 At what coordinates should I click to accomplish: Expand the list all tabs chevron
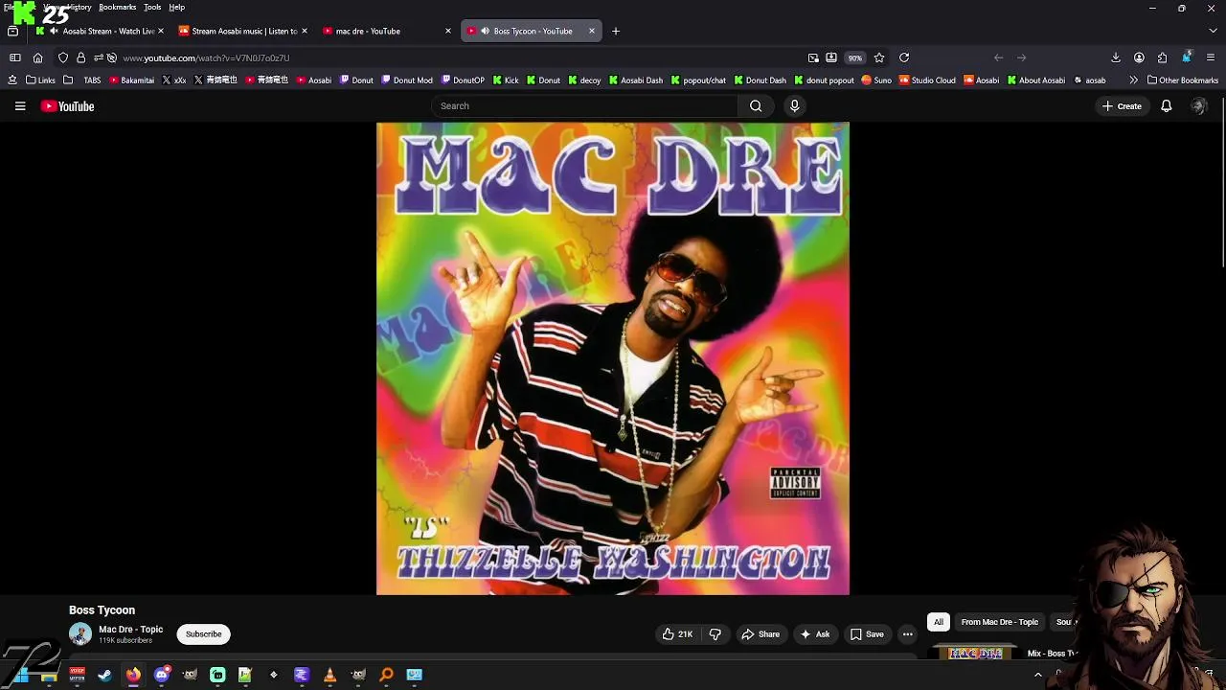1211,31
